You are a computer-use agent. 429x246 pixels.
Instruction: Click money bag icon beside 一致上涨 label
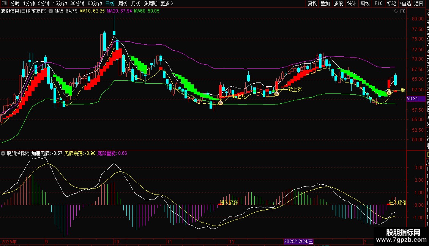point(277,93)
